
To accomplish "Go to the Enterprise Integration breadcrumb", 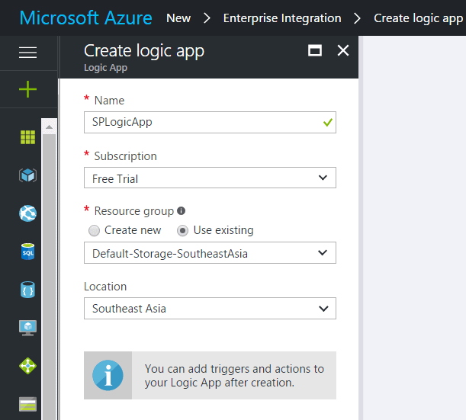I will [282, 18].
